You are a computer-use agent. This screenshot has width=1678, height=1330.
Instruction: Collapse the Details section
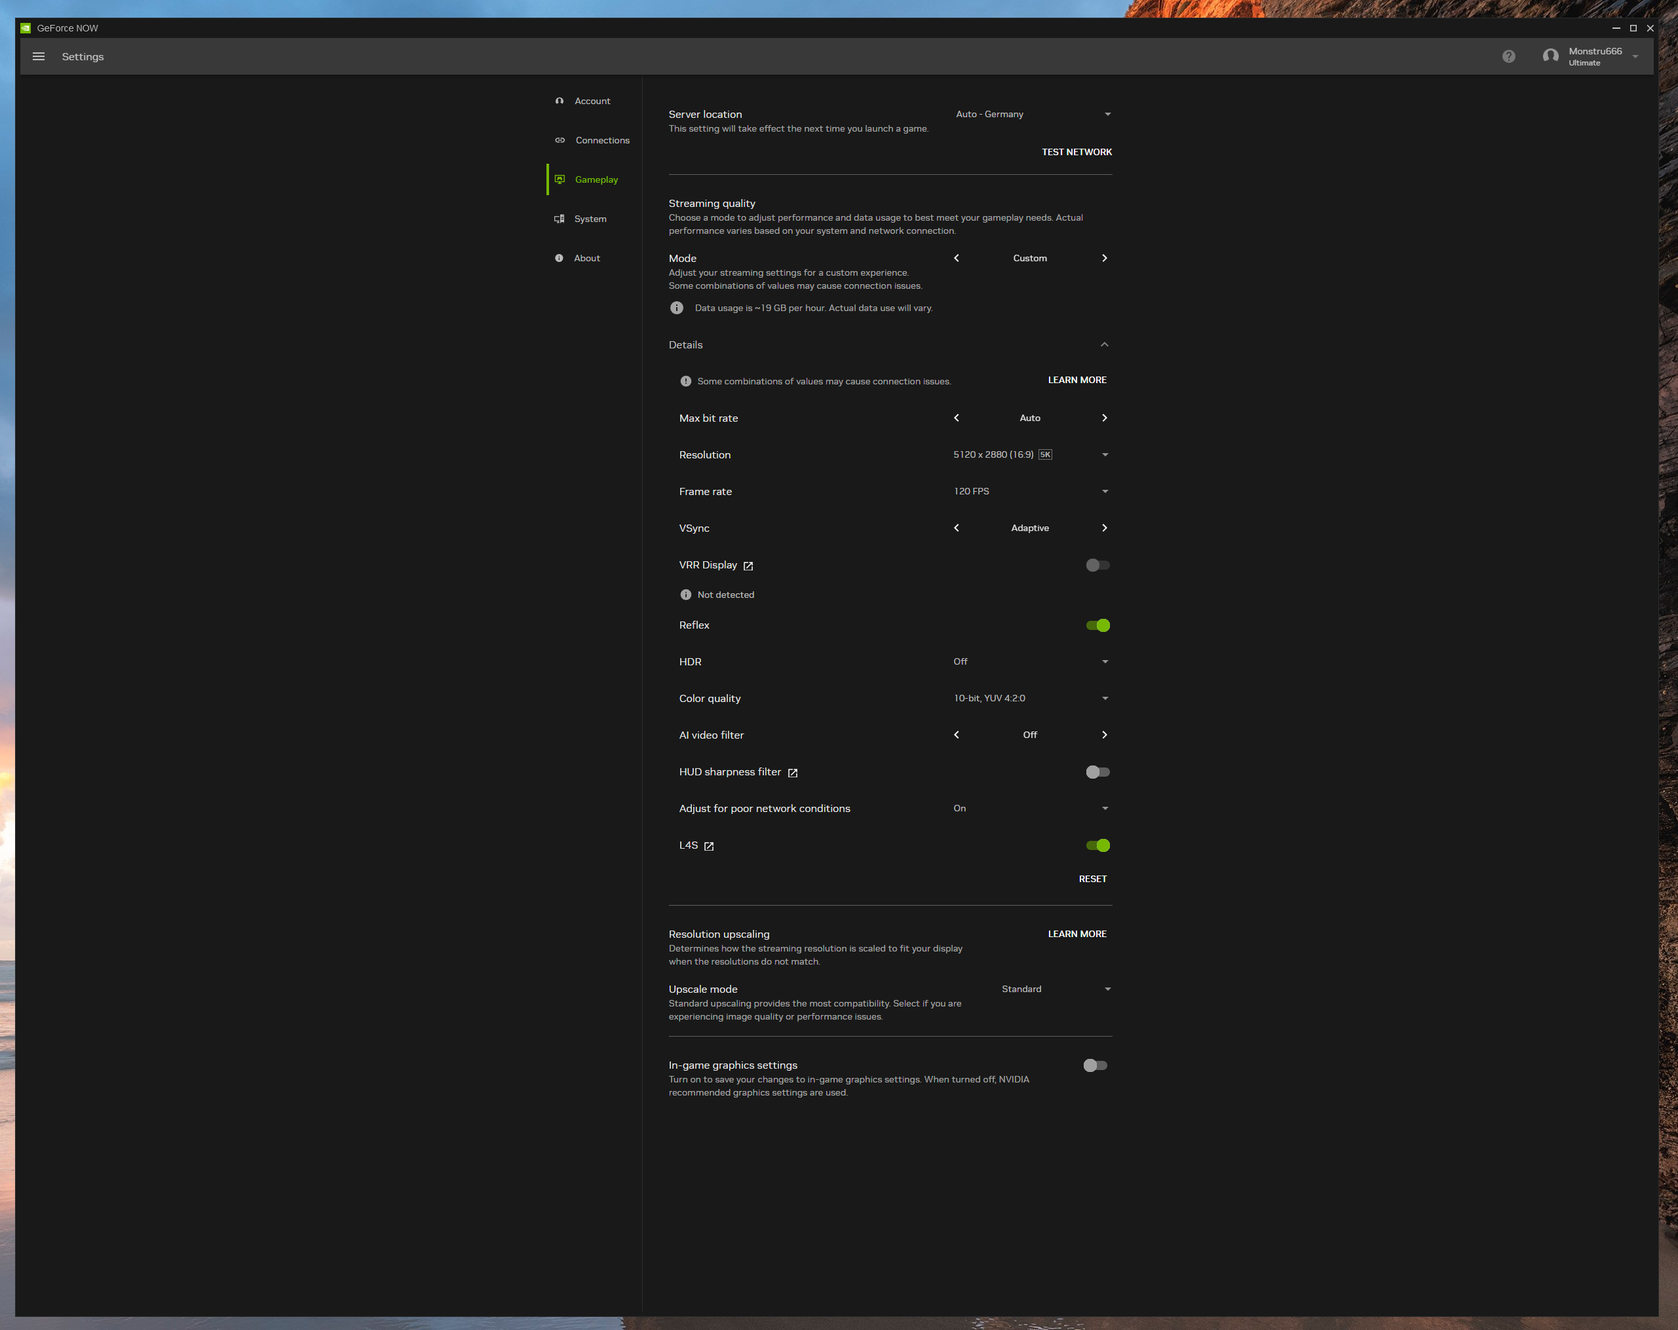1103,344
